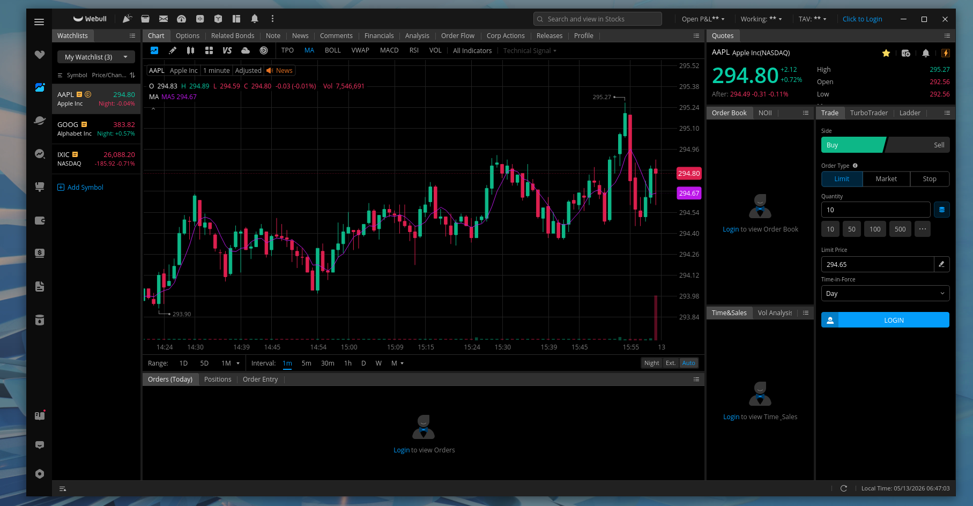Open the cube icon in top toolbar
The width and height of the screenshot is (973, 506).
(218, 19)
